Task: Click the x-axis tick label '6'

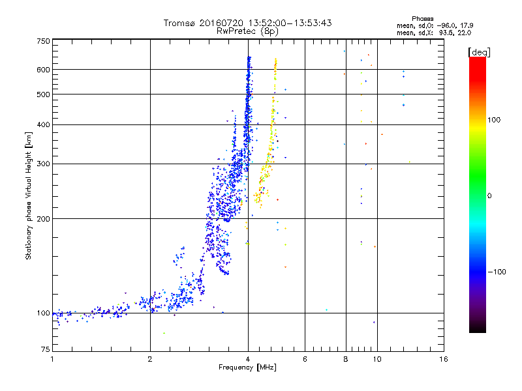Action: pyautogui.click(x=305, y=359)
